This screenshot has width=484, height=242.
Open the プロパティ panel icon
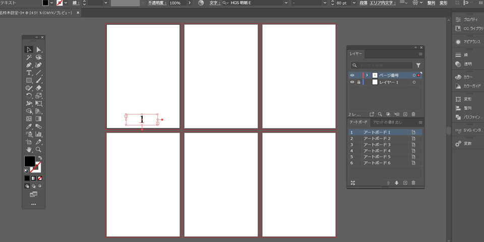click(x=468, y=19)
